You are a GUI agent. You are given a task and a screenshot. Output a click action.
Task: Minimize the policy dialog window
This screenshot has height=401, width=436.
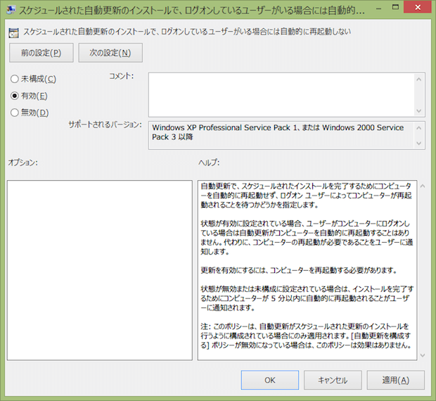point(379,8)
